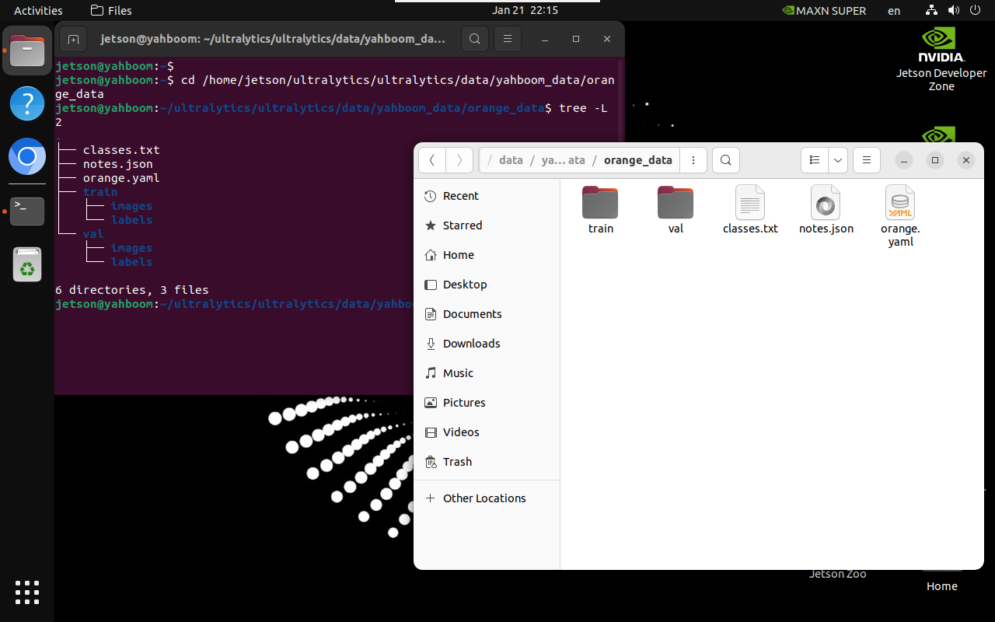Screen dimensions: 995x622
Task: Navigate back in Files
Action: coord(432,160)
